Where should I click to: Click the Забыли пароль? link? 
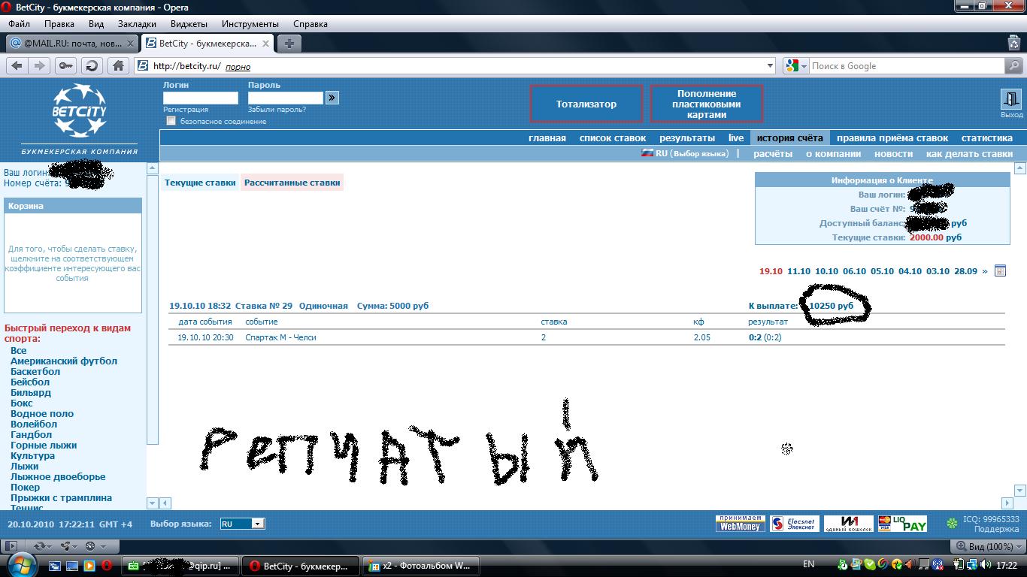pyautogui.click(x=277, y=110)
